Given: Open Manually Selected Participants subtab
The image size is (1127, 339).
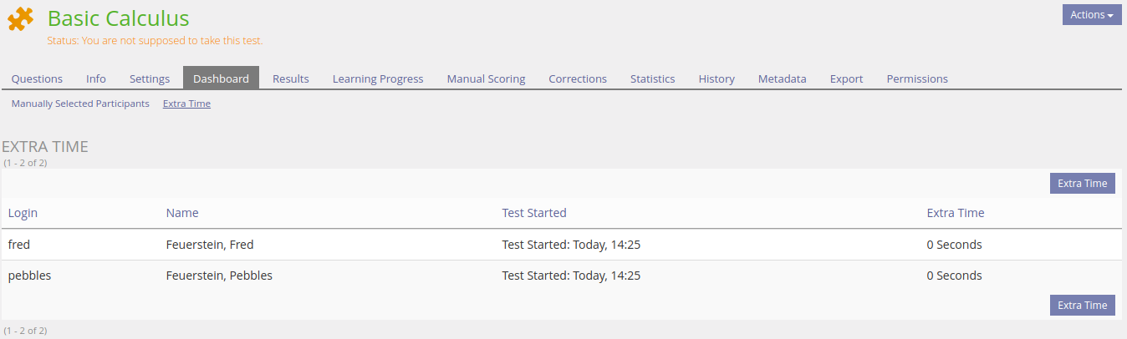Looking at the screenshot, I should coord(80,104).
